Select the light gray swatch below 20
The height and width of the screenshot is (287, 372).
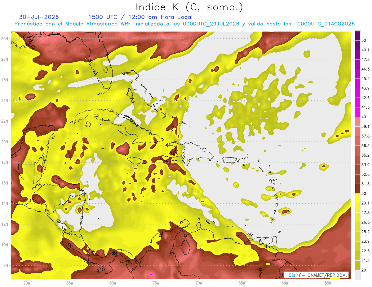pyautogui.click(x=357, y=275)
